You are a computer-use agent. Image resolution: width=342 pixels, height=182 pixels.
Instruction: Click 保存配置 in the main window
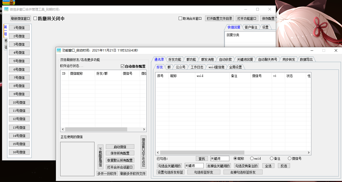coord(268,18)
